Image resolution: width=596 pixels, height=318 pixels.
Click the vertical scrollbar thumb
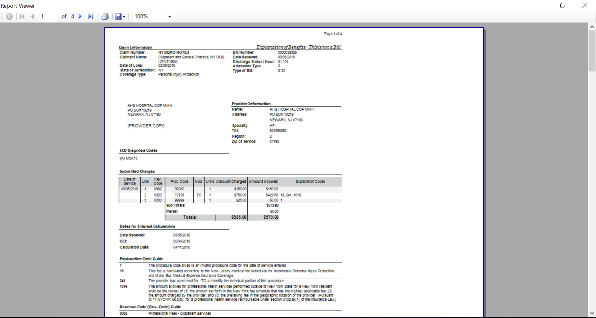pos(592,51)
